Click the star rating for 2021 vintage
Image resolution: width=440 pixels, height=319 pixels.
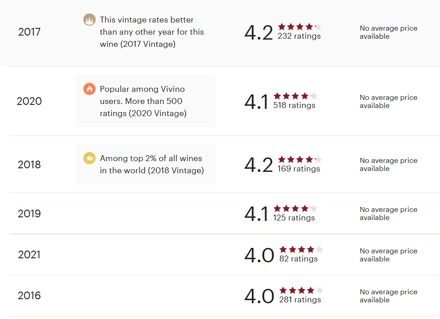click(301, 249)
